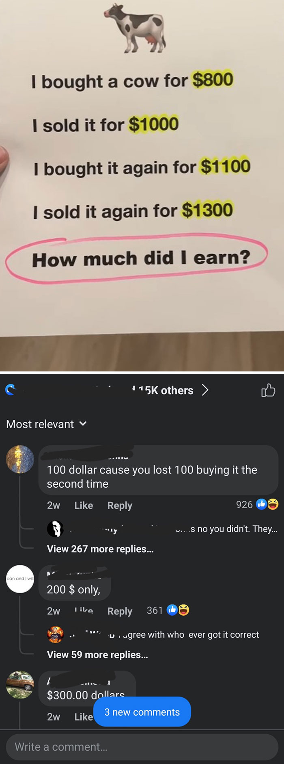This screenshot has width=284, height=764.
Task: Tap the thumbs-up like icon for the post
Action: tap(268, 390)
